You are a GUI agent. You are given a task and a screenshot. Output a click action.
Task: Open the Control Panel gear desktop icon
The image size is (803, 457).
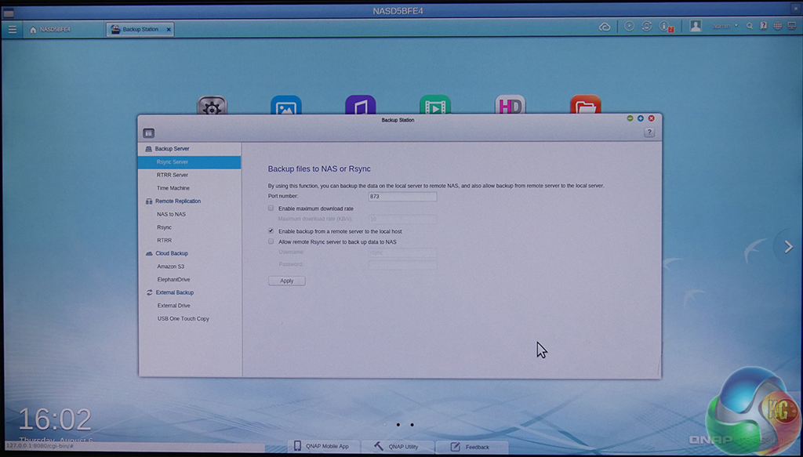pyautogui.click(x=212, y=105)
